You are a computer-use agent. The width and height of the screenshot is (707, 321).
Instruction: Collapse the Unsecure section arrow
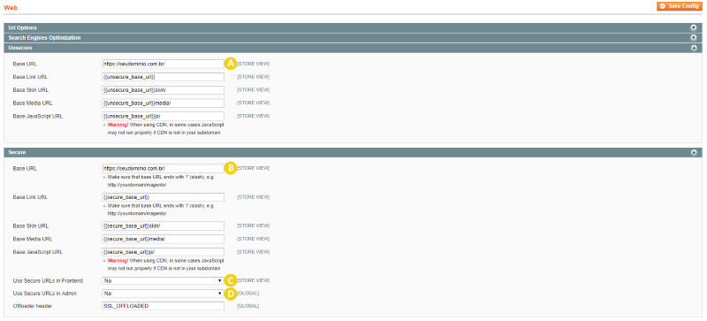click(694, 48)
